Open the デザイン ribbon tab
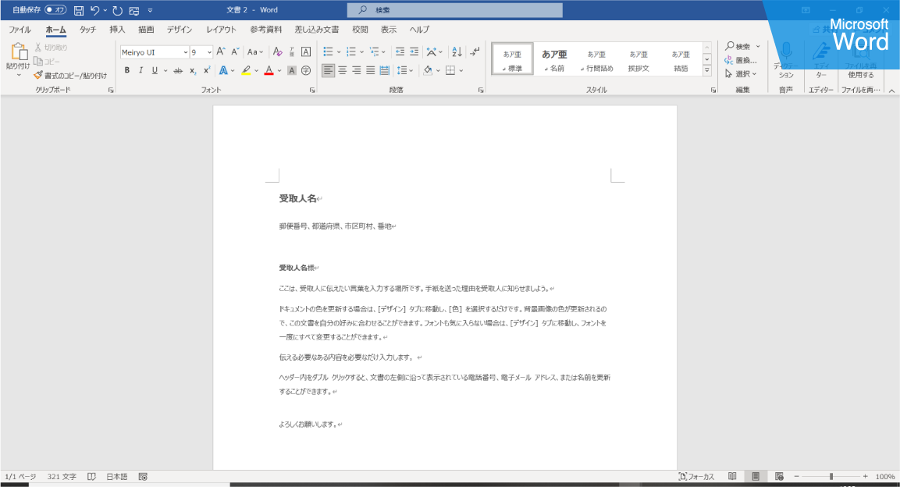This screenshot has width=900, height=487. click(179, 29)
